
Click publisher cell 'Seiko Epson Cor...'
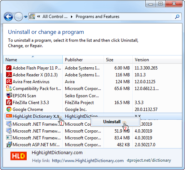(82, 96)
